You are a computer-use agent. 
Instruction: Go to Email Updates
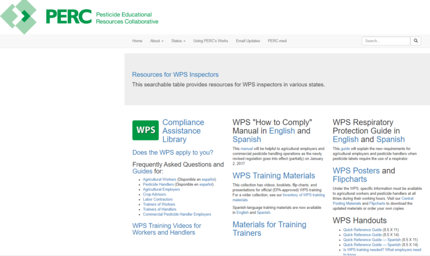coord(248,41)
